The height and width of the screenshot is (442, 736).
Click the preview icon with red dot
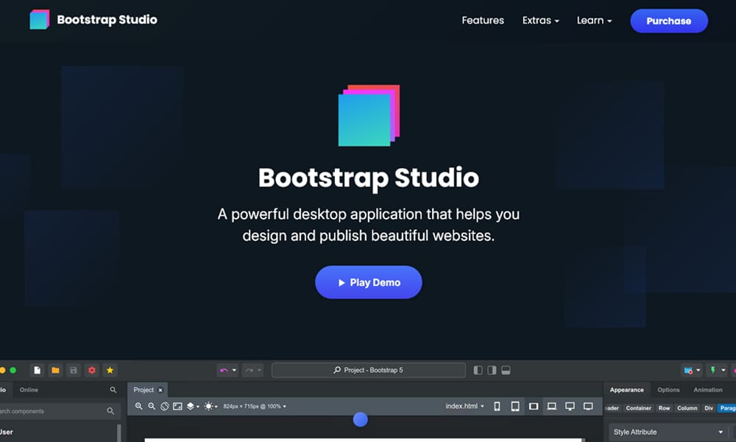click(688, 370)
